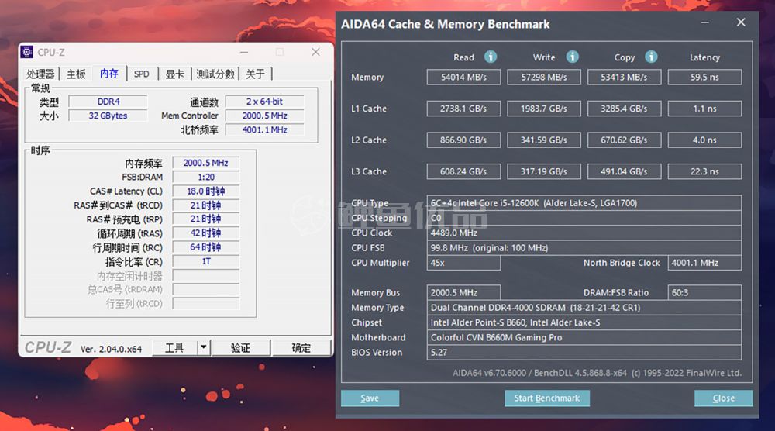Click L2 Cache Write value 341.59 GB/s
The image size is (775, 431).
pos(544,140)
